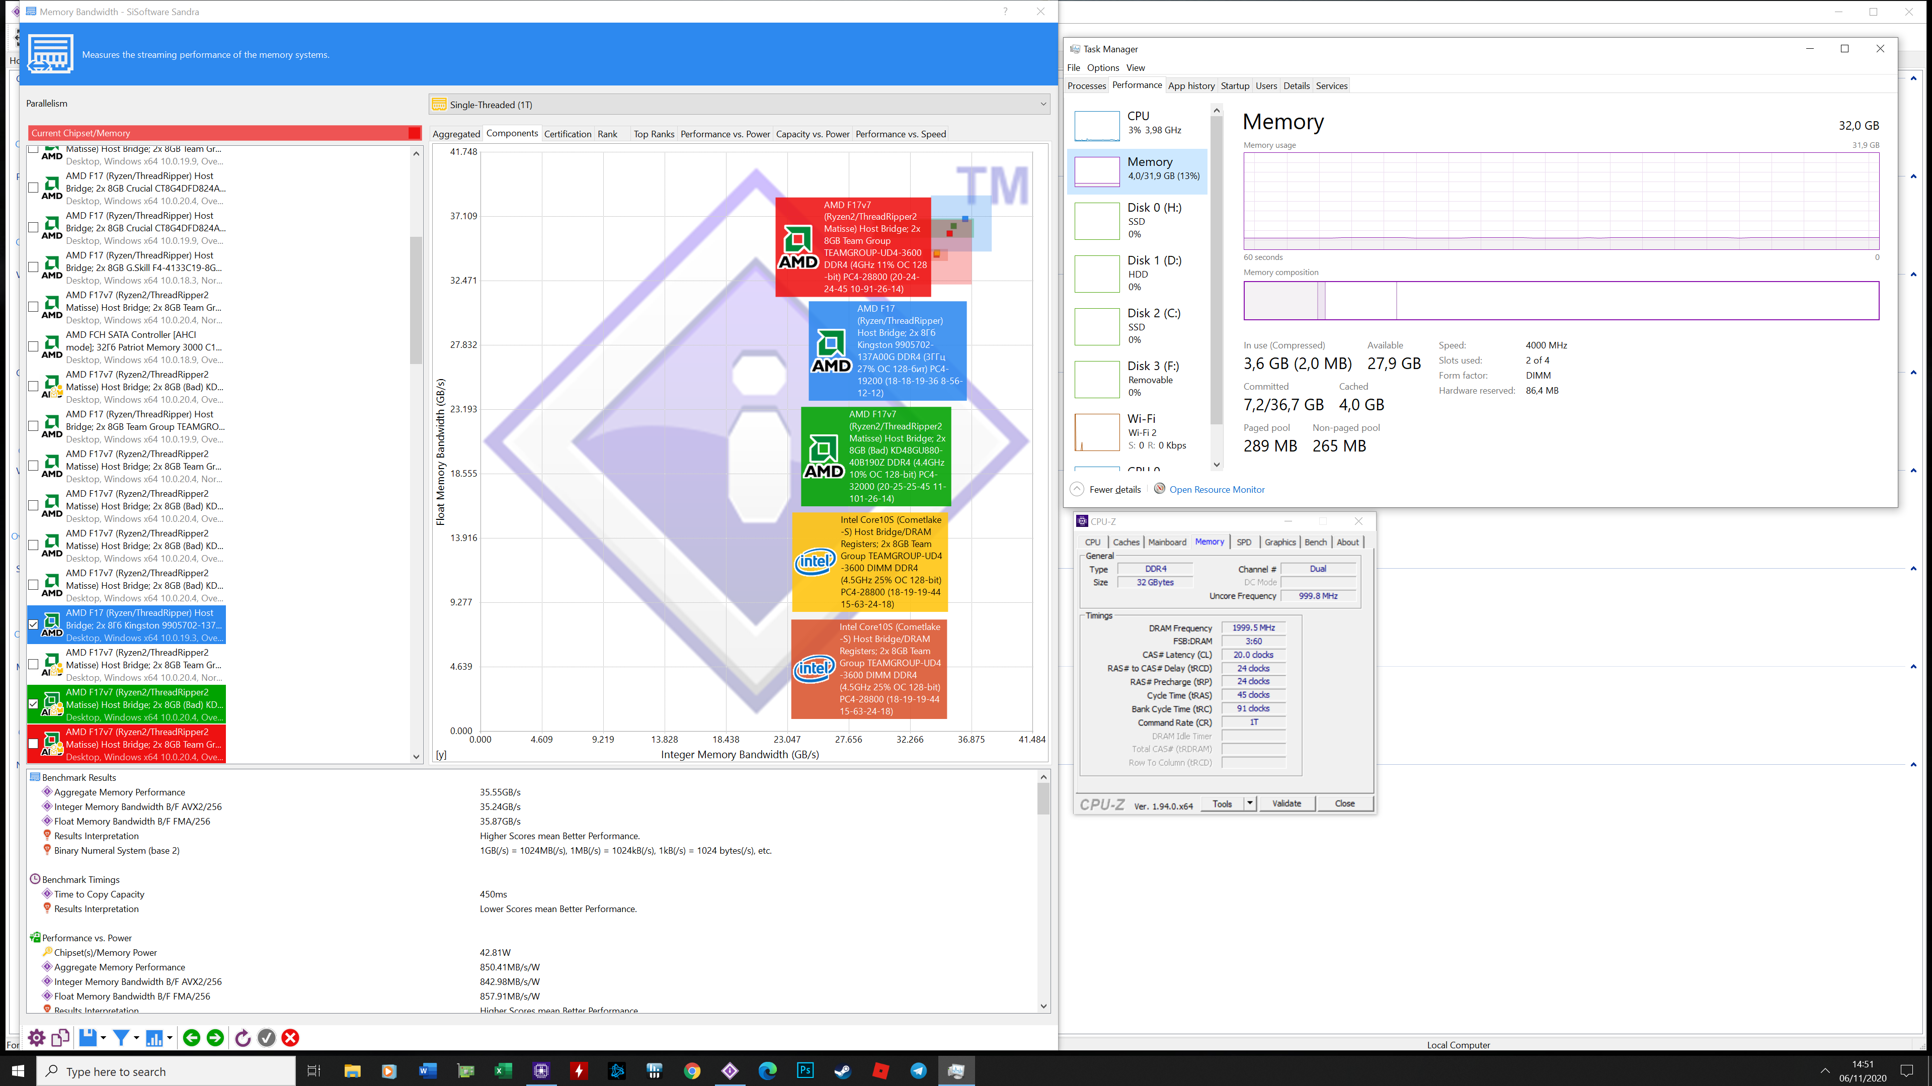The image size is (1932, 1086).
Task: Open the CPU-Z Tools dropdown arrow
Action: point(1249,803)
